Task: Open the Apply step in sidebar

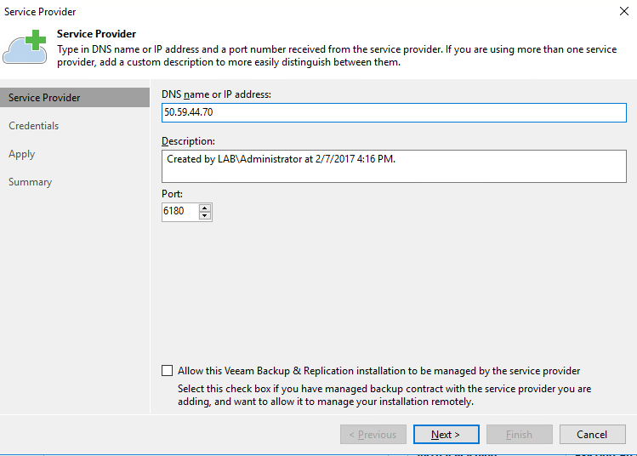Action: (22, 154)
